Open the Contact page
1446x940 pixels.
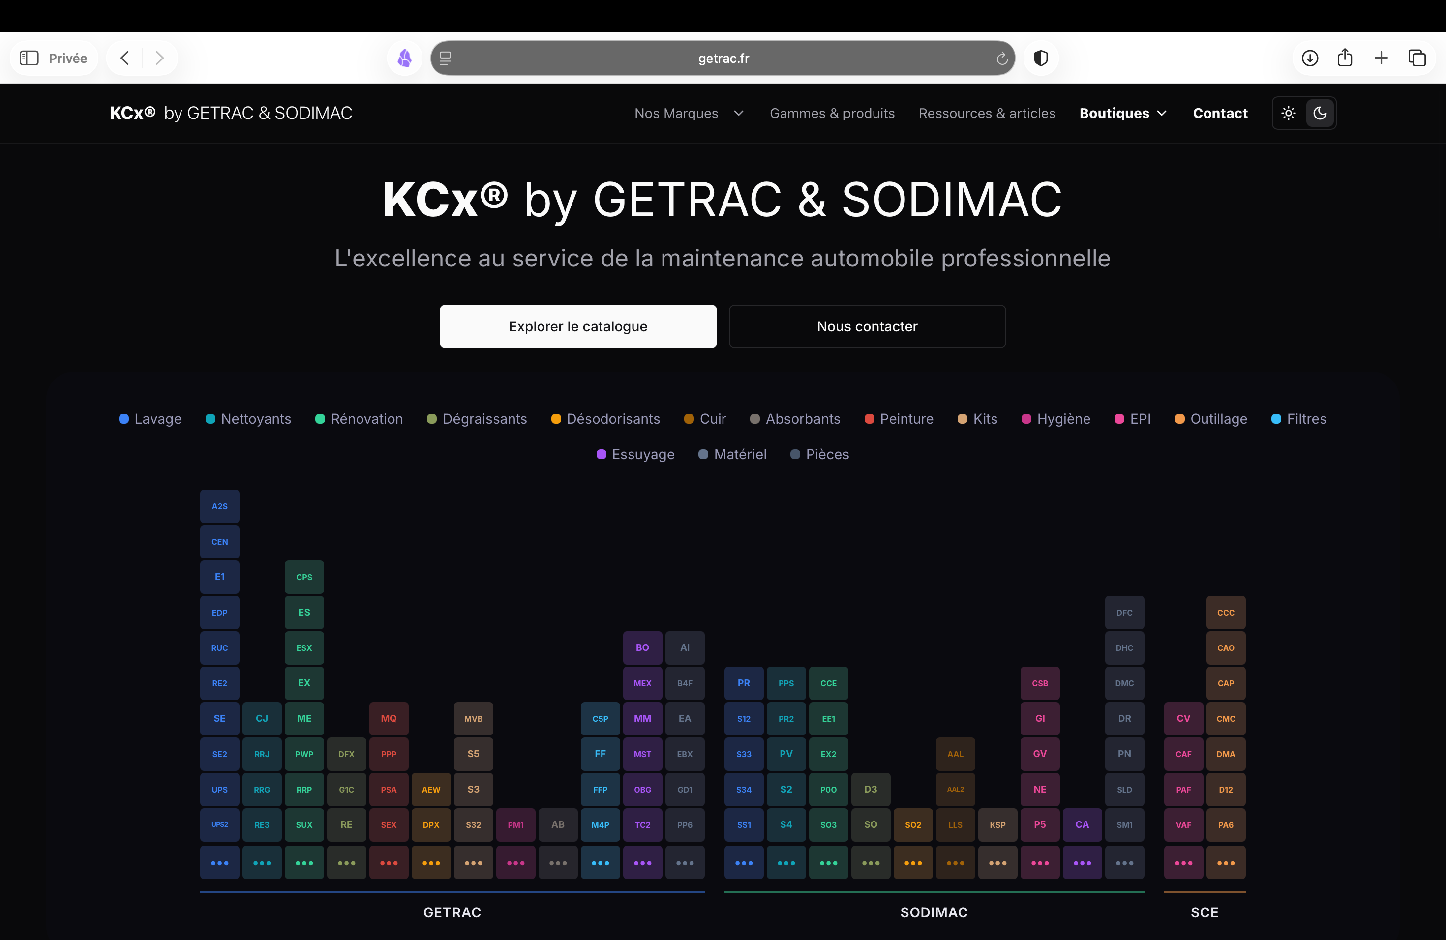1220,114
